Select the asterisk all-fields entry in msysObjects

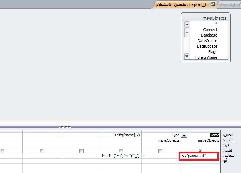pos(216,24)
